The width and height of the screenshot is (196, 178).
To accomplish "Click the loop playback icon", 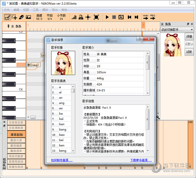I will point(121,17).
